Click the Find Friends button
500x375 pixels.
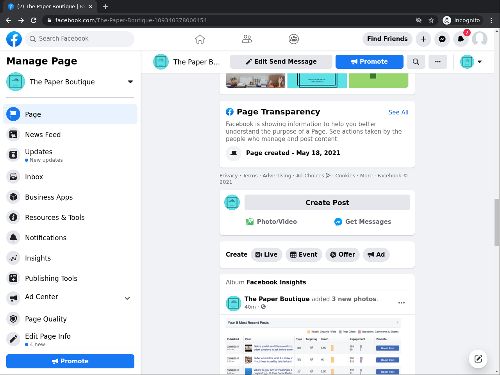click(x=387, y=39)
